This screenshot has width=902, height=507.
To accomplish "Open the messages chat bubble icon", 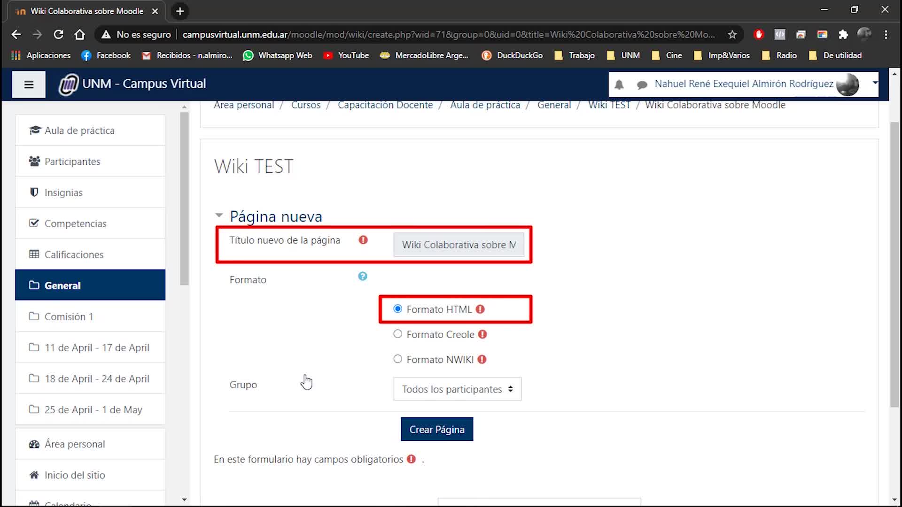I will click(x=642, y=84).
